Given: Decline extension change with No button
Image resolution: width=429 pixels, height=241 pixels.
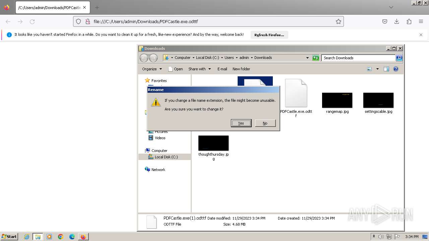Looking at the screenshot, I should pos(265,123).
